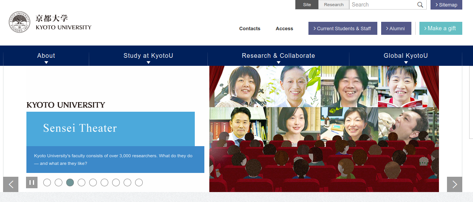Expand the Research & Collaborate dropdown arrow
The height and width of the screenshot is (202, 473).
click(279, 62)
